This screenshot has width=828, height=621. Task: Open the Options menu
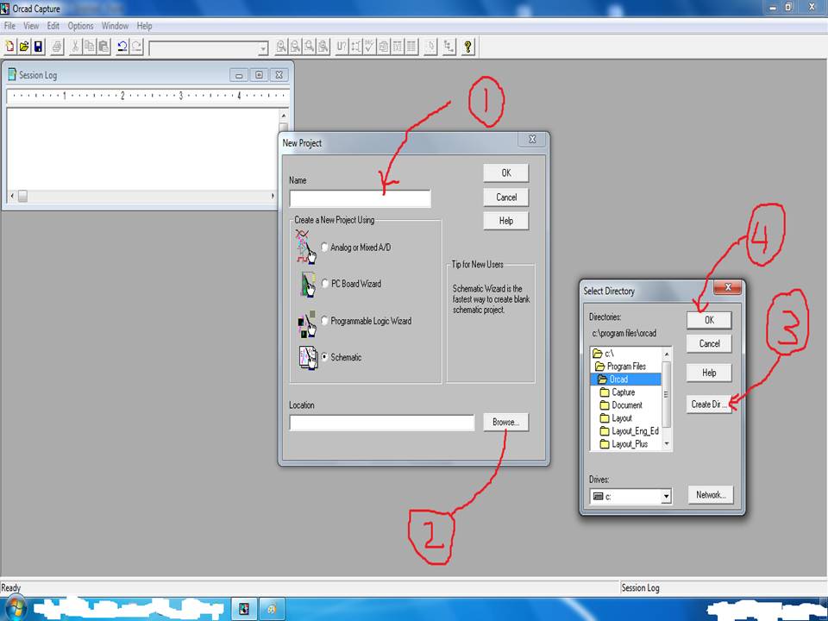pyautogui.click(x=80, y=26)
